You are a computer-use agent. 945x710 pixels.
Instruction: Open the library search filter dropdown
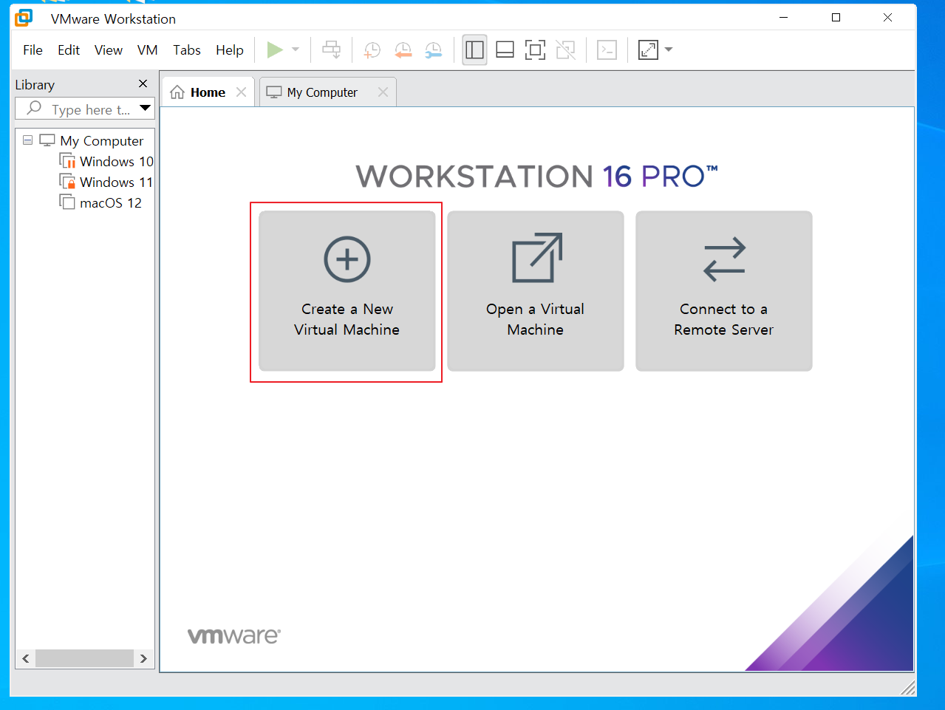click(146, 109)
